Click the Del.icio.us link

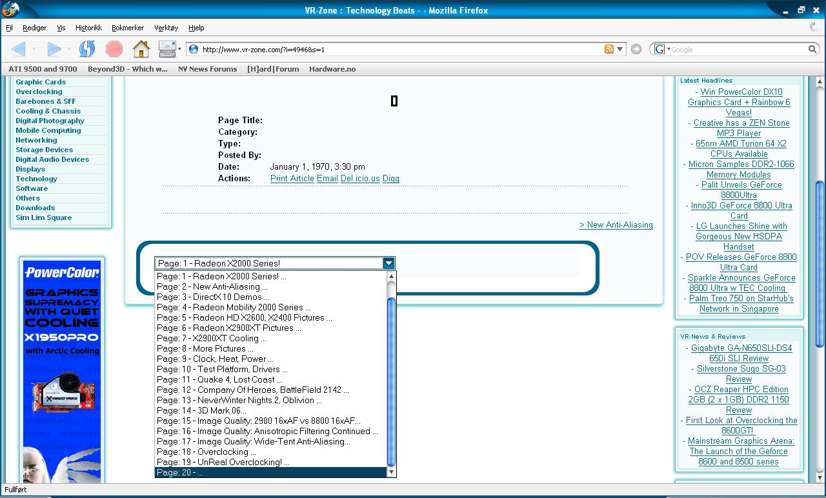tap(360, 178)
